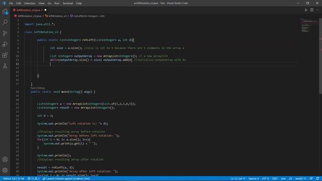This screenshot has width=322, height=181.
Task: Select the leftRotation_v3.java editor tab
Action: tap(29, 10)
